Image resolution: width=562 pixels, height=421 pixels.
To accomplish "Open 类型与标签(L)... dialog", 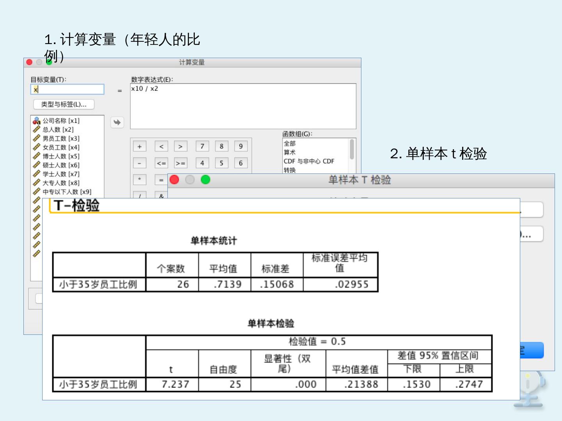I will pyautogui.click(x=64, y=104).
